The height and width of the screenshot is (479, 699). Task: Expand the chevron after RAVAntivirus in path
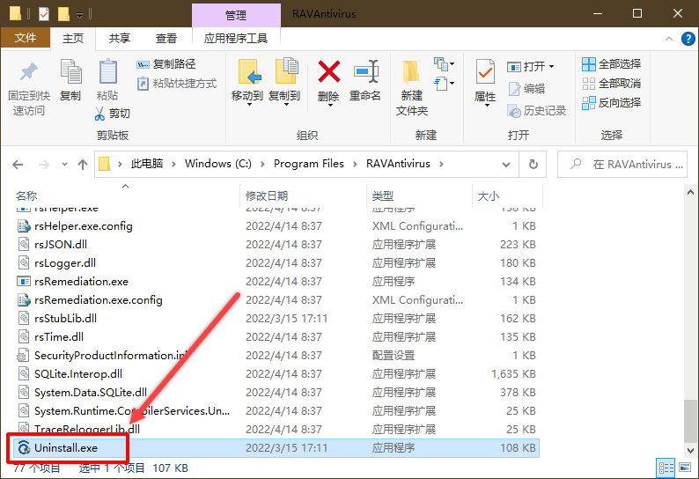pos(441,164)
